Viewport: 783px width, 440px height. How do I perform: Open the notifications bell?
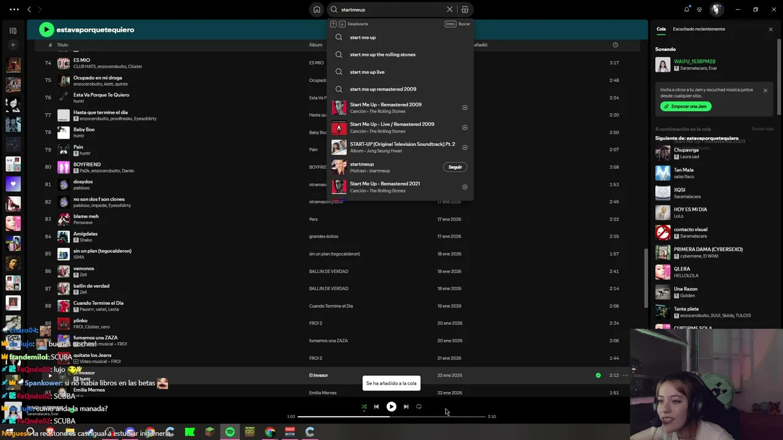pyautogui.click(x=686, y=9)
